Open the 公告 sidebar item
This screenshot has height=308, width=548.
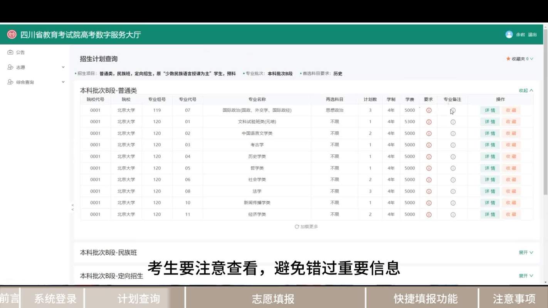point(20,52)
